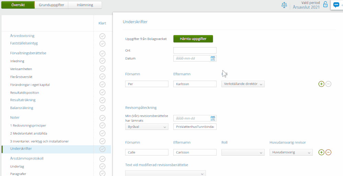Image resolution: width=343 pixels, height=176 pixels.
Task: Expand the Byråval dropdown
Action: pos(147,127)
